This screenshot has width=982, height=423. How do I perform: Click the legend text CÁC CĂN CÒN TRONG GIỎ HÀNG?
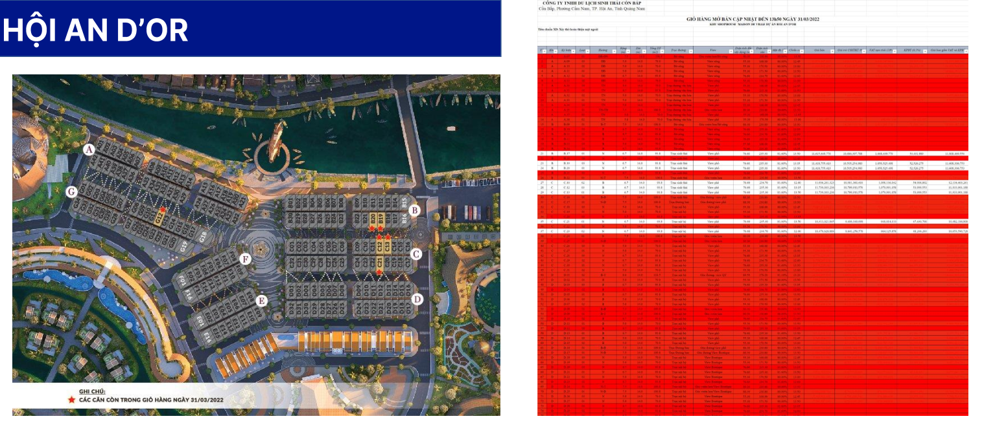(151, 400)
